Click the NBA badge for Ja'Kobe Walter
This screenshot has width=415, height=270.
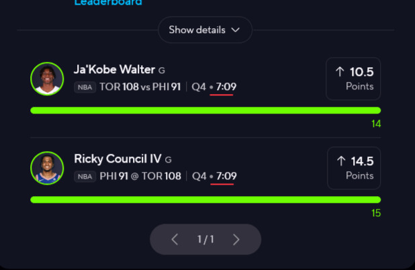coord(85,87)
